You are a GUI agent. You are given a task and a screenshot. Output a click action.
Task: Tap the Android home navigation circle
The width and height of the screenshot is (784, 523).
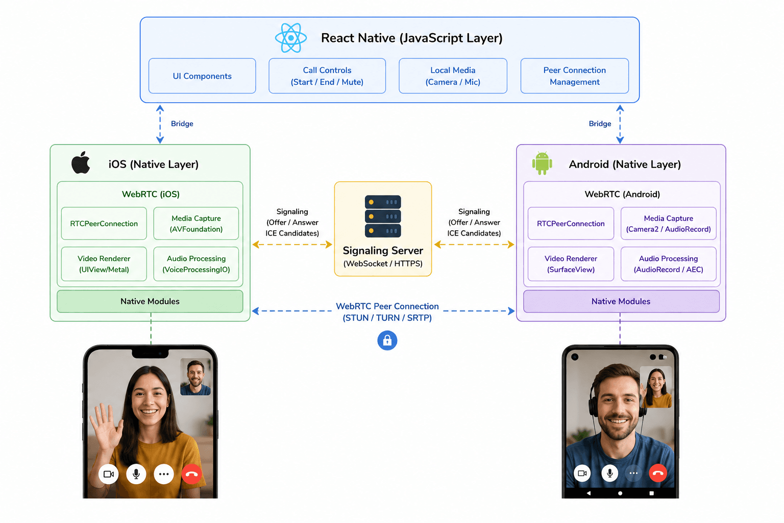pos(620,493)
